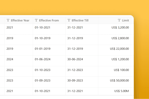Open the Limit column header
The width and height of the screenshot is (149, 99).
click(115, 20)
